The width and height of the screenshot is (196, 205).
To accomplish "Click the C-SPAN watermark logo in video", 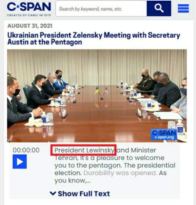I will (164, 135).
